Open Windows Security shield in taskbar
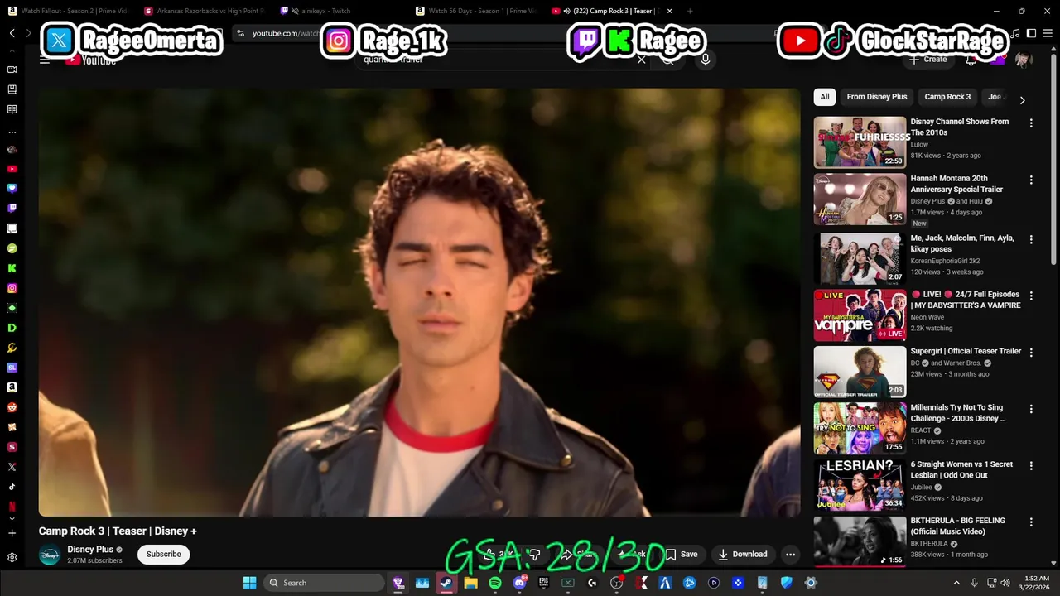 coord(787,583)
